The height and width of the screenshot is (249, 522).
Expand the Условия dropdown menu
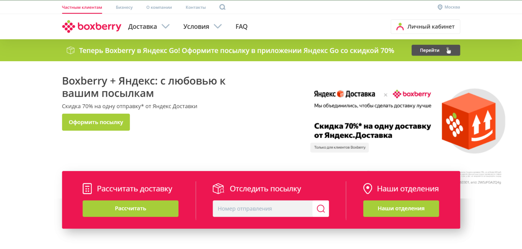point(202,26)
